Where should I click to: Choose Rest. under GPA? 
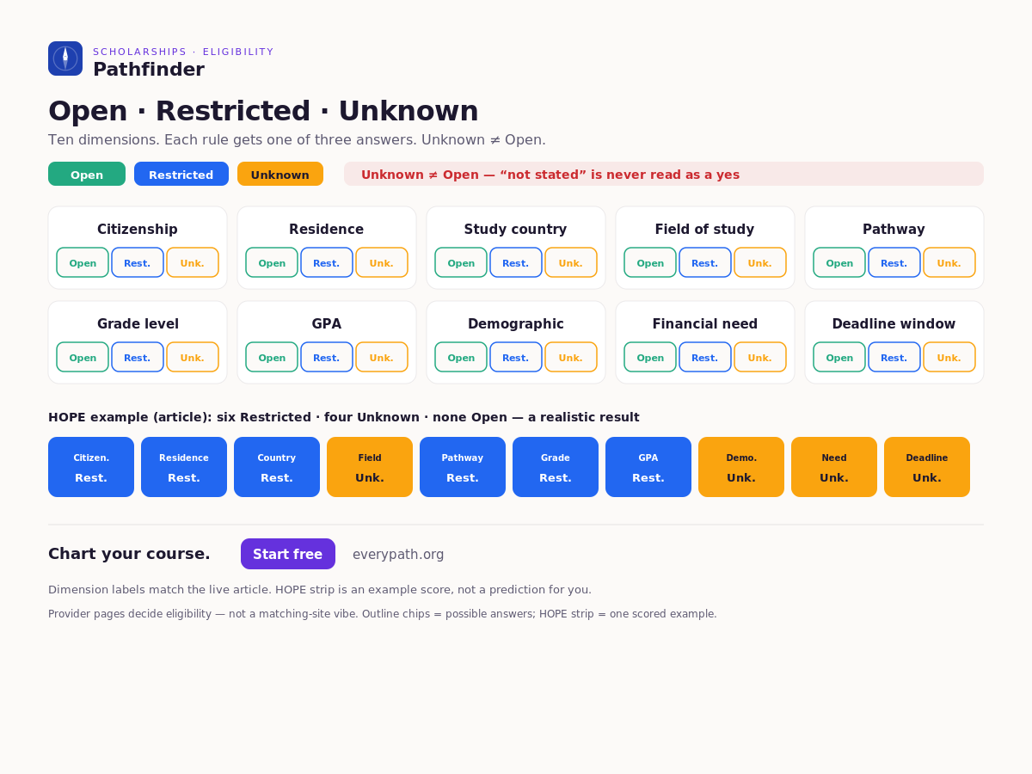[327, 357]
